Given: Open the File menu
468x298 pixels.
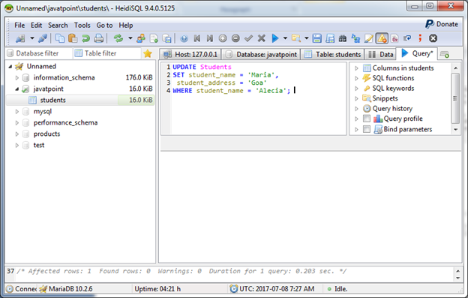Looking at the screenshot, I should tap(19, 26).
